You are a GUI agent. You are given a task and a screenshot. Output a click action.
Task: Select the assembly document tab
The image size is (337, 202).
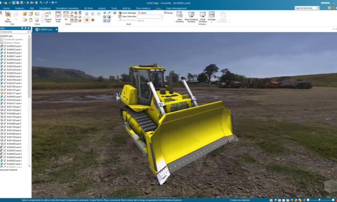pos(45,30)
